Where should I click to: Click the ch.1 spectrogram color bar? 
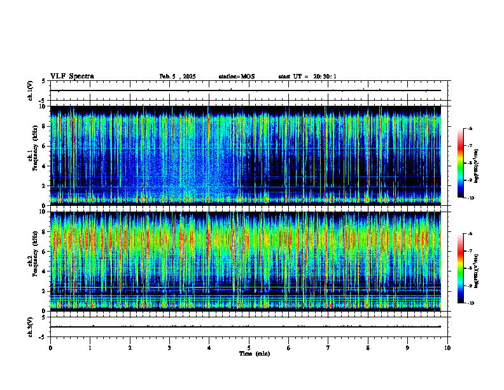tap(460, 163)
